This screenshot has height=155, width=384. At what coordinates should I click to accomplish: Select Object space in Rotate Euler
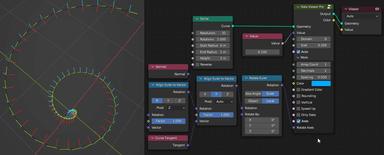253,101
